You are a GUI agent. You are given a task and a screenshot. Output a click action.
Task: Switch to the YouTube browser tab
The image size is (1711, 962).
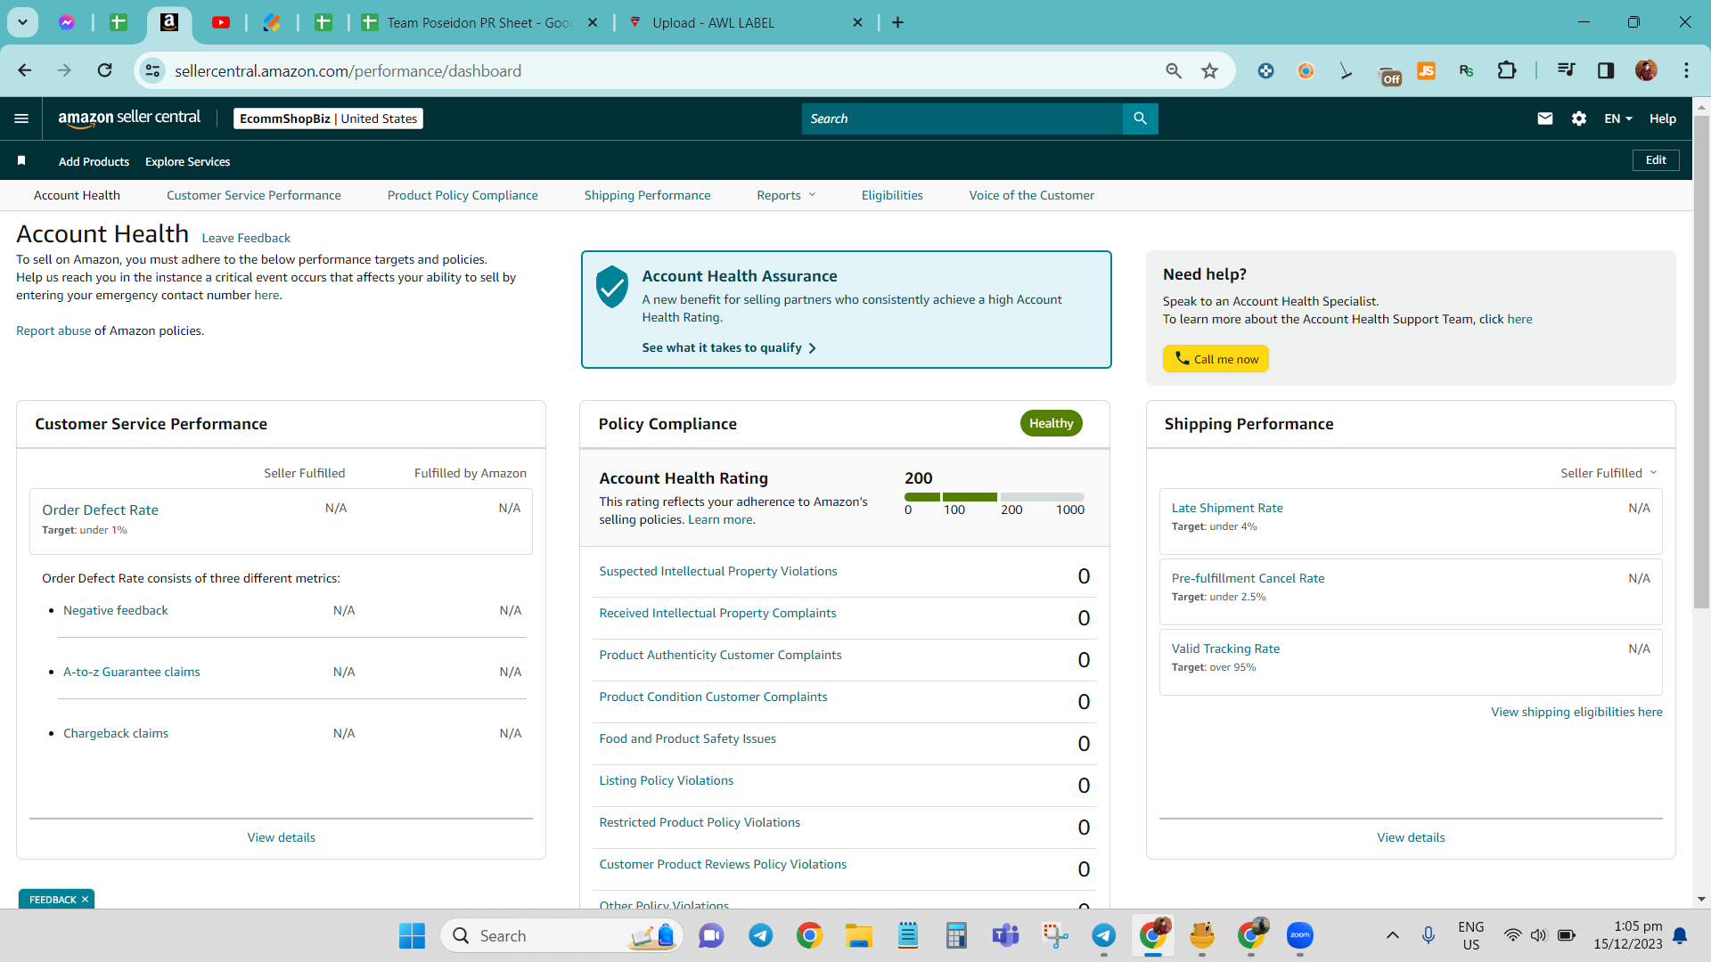click(221, 22)
